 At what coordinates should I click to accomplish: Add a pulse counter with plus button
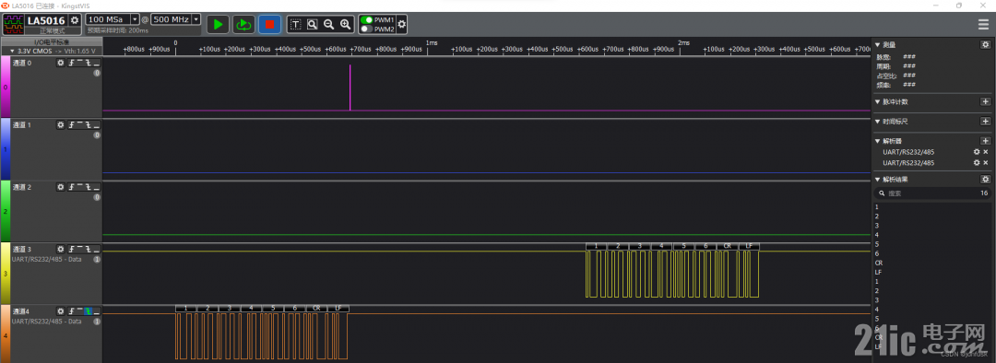pyautogui.click(x=985, y=101)
